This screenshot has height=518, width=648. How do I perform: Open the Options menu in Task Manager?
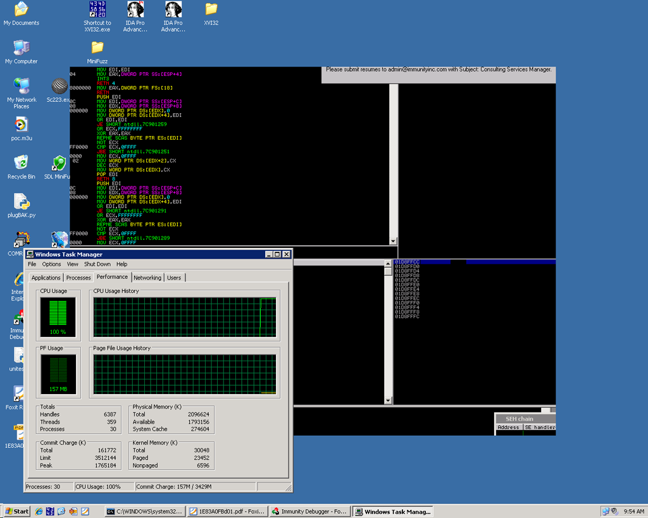point(51,264)
